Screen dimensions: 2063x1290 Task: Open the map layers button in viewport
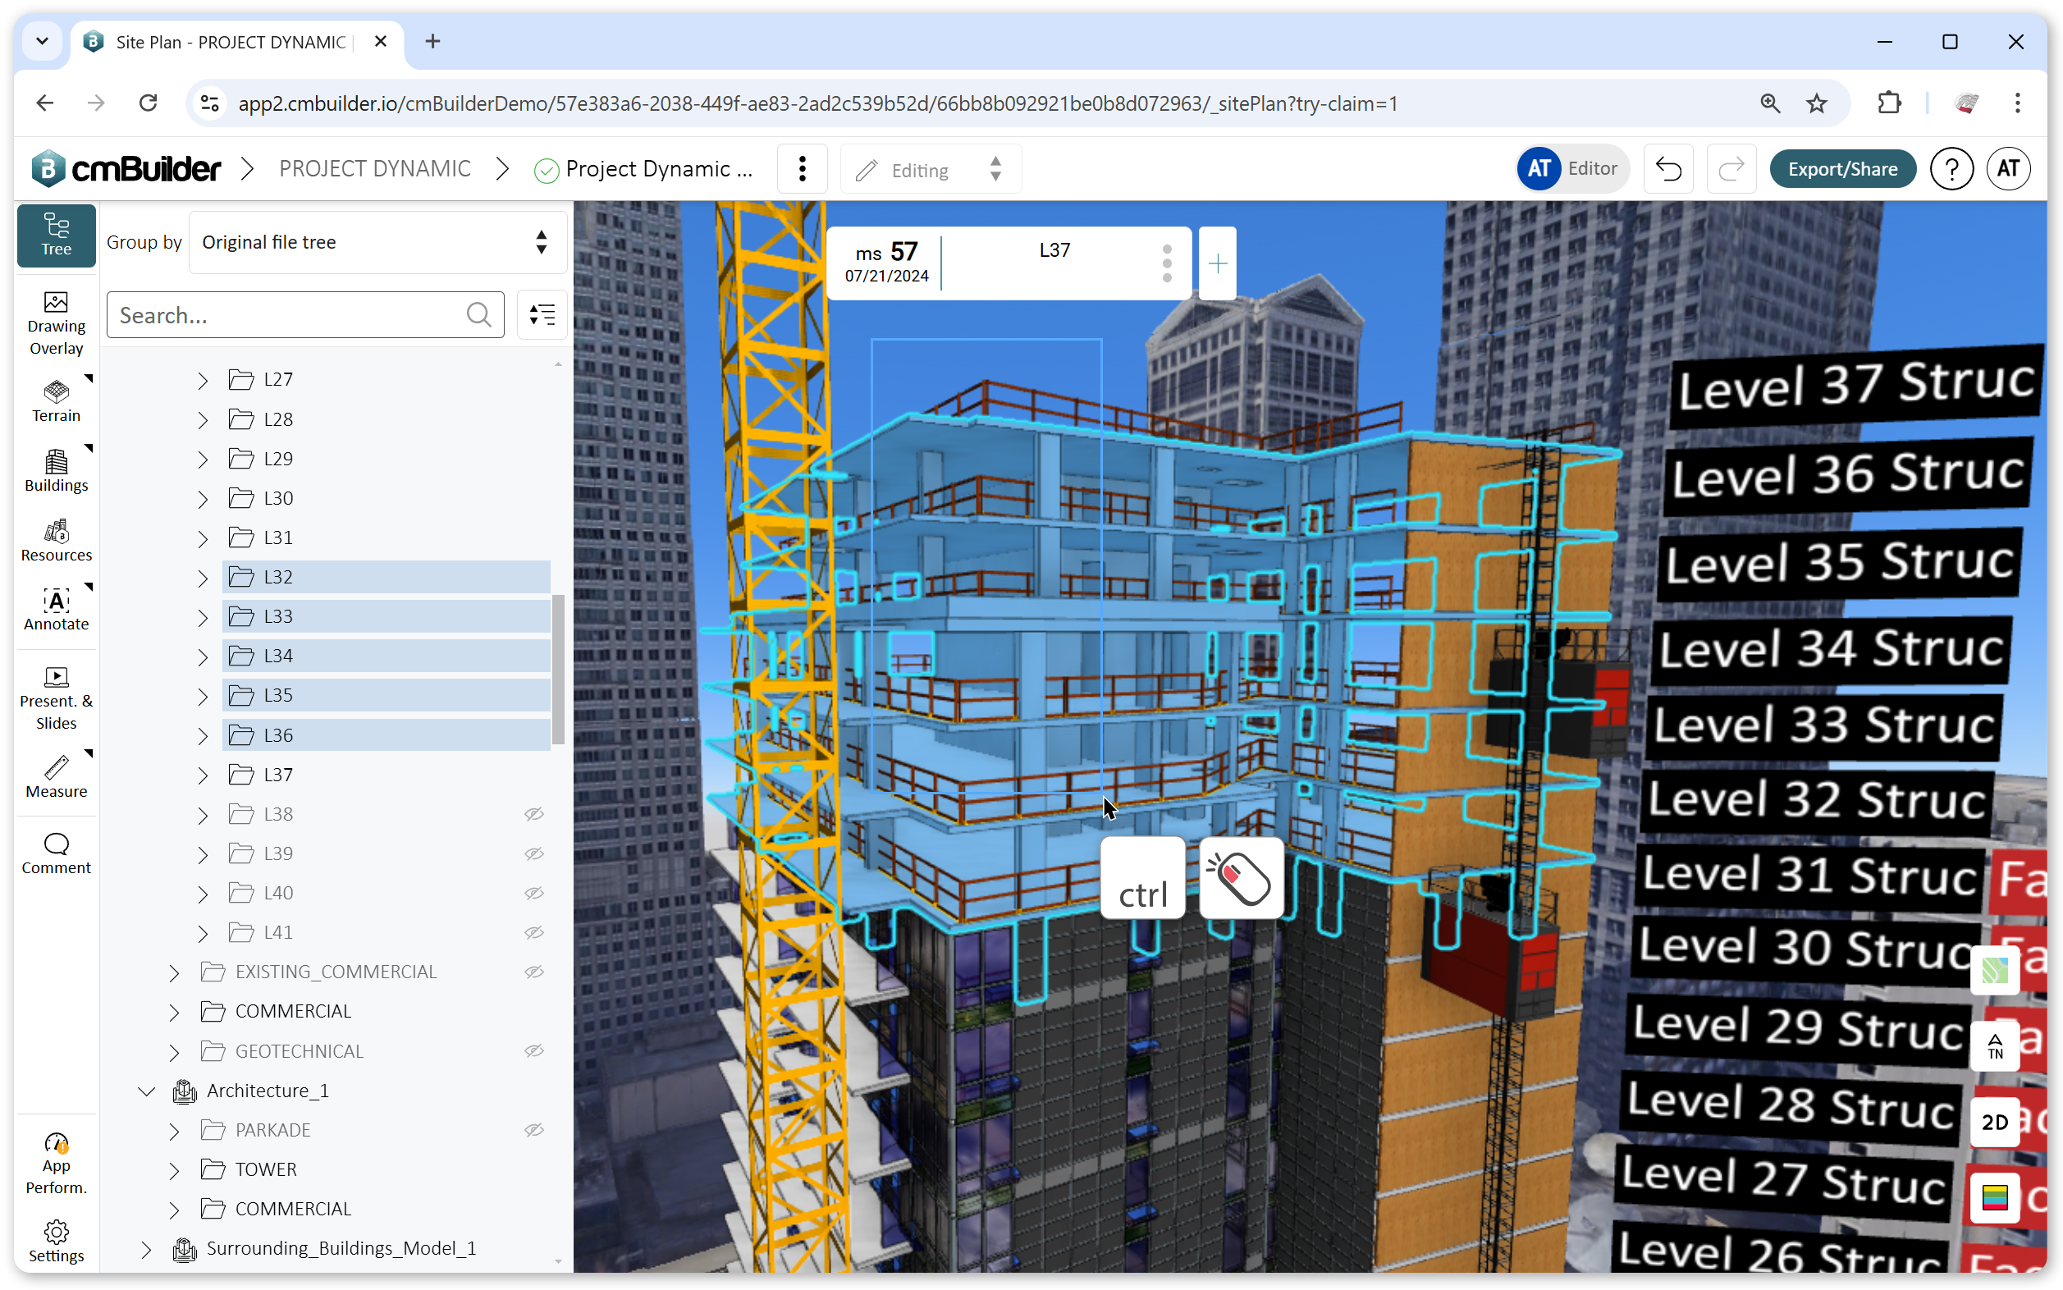tap(1994, 970)
